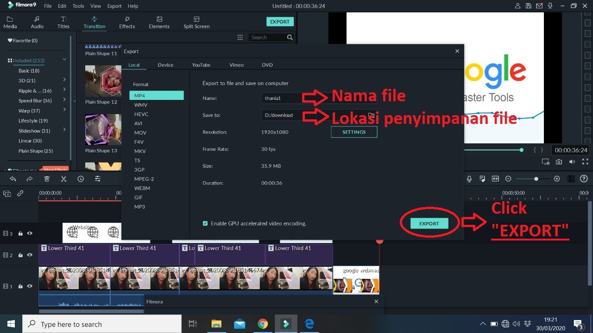Click the Duration (clock) icon in the toolbar

click(81, 179)
